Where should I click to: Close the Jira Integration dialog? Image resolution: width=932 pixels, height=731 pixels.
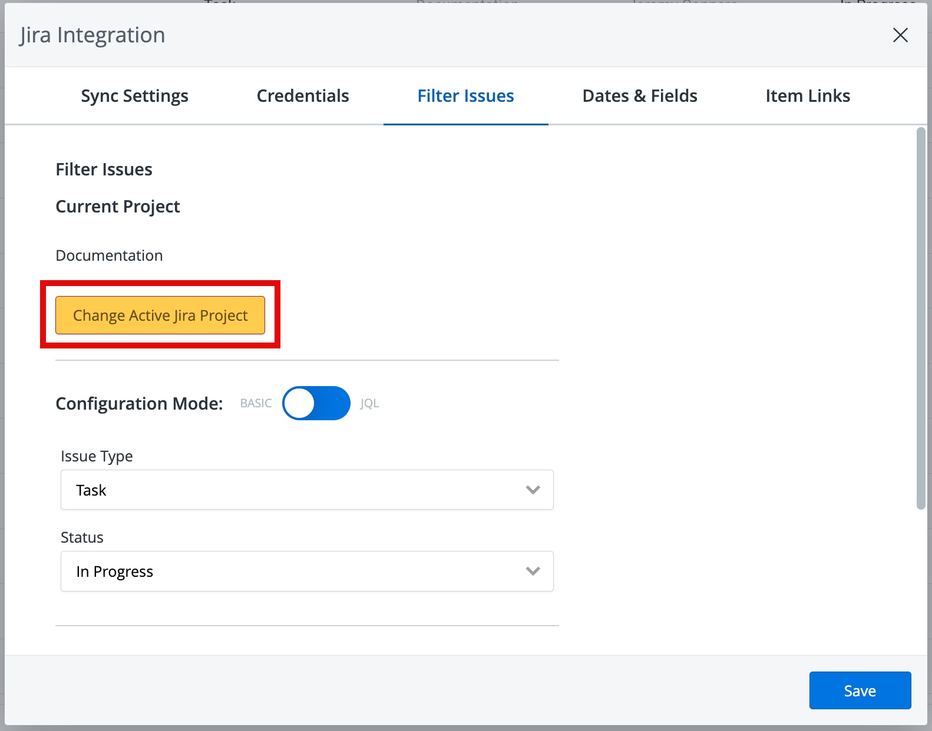click(x=900, y=35)
